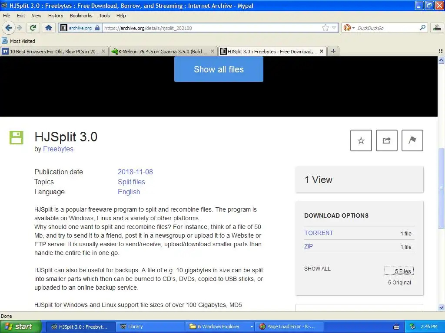Open the list all tabs button
This screenshot has width=445, height=333.
pyautogui.click(x=441, y=51)
